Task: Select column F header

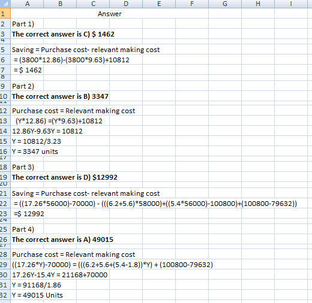Action: (x=192, y=4)
